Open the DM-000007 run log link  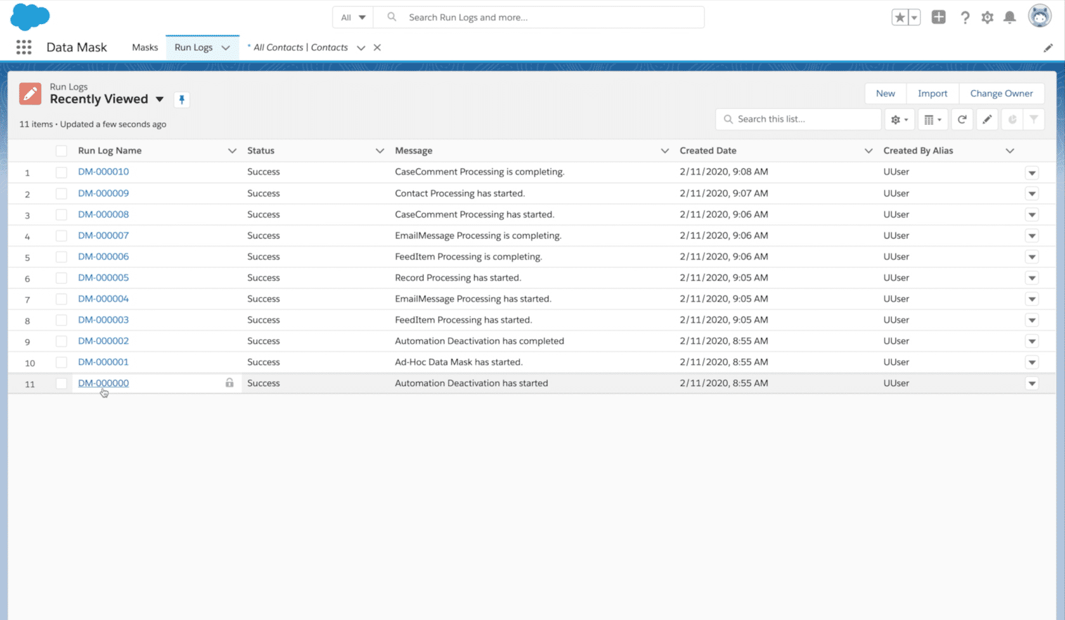pyautogui.click(x=103, y=235)
